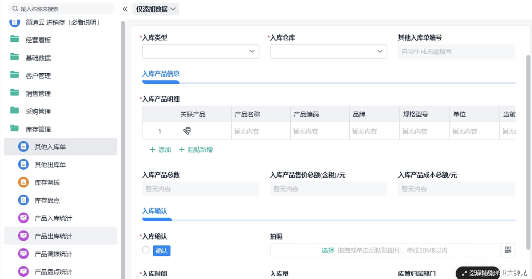Image resolution: width=532 pixels, height=279 pixels.
Task: Click the 产品编码 column header
Action: coord(320,114)
